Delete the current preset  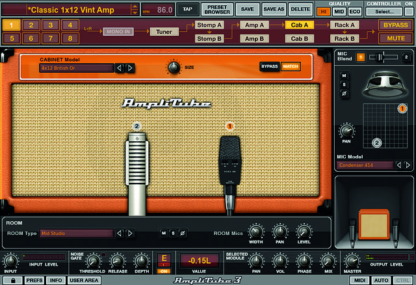300,9
